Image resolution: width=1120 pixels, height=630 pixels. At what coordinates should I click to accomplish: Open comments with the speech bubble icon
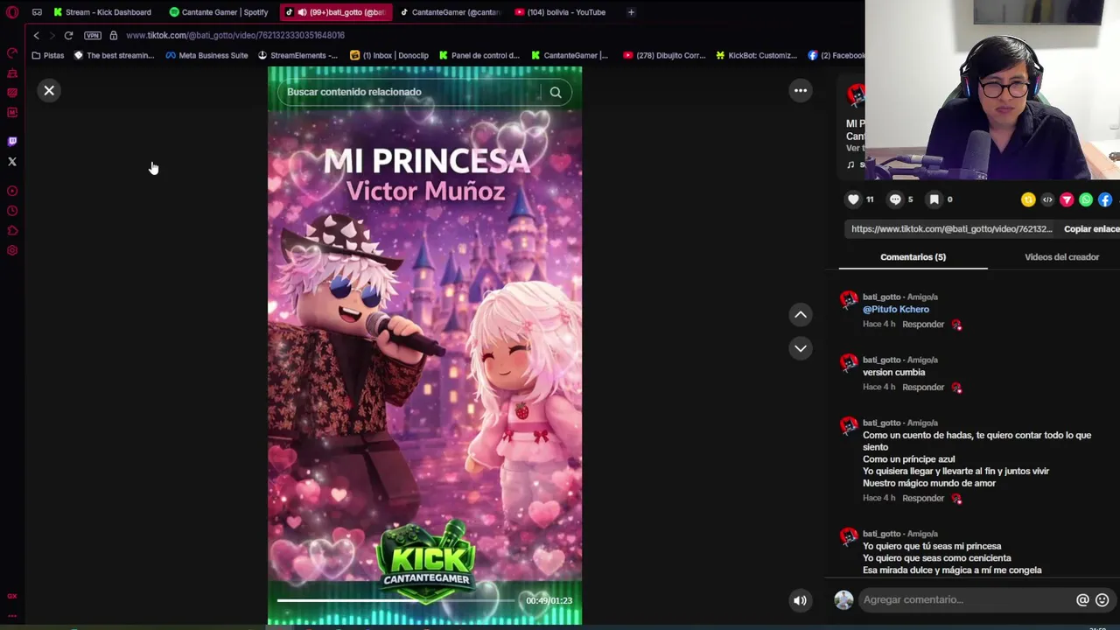point(895,199)
